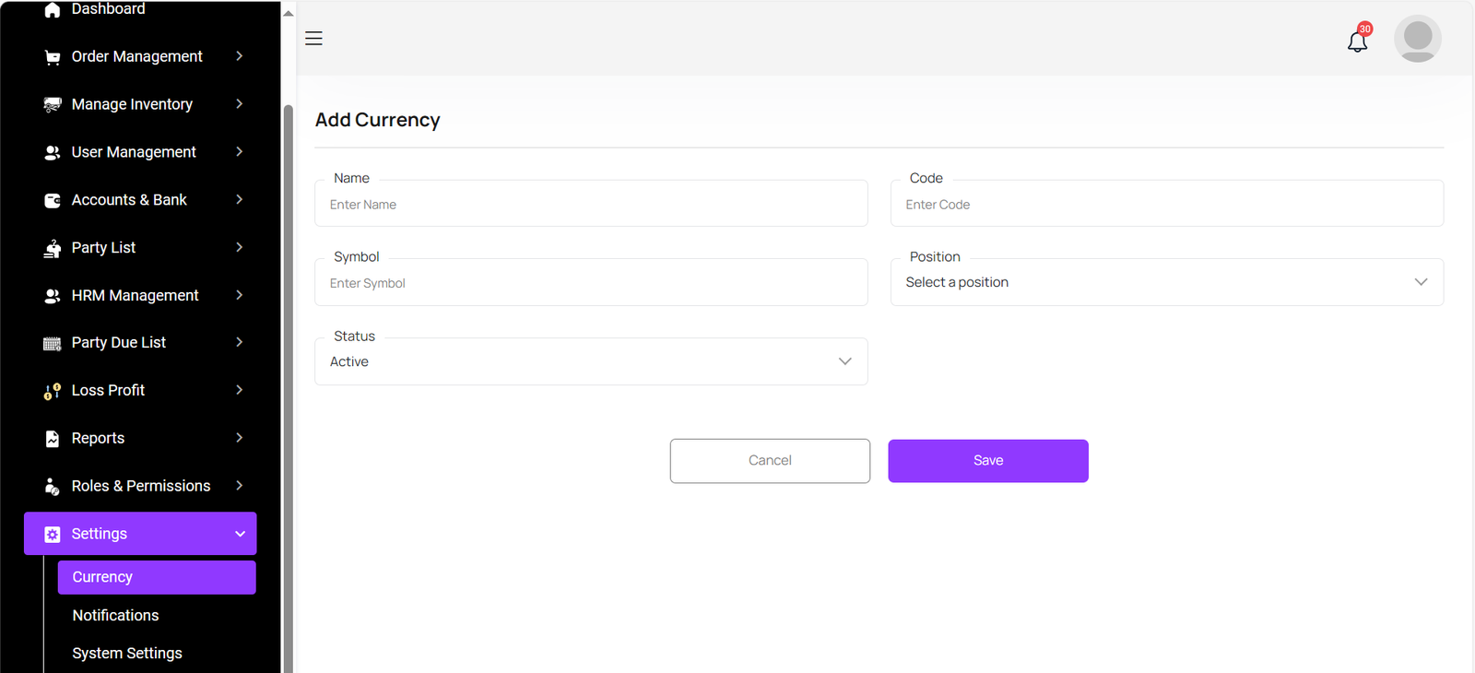1475x673 pixels.
Task: Expand the User Management submenu chevron
Action: pos(239,152)
